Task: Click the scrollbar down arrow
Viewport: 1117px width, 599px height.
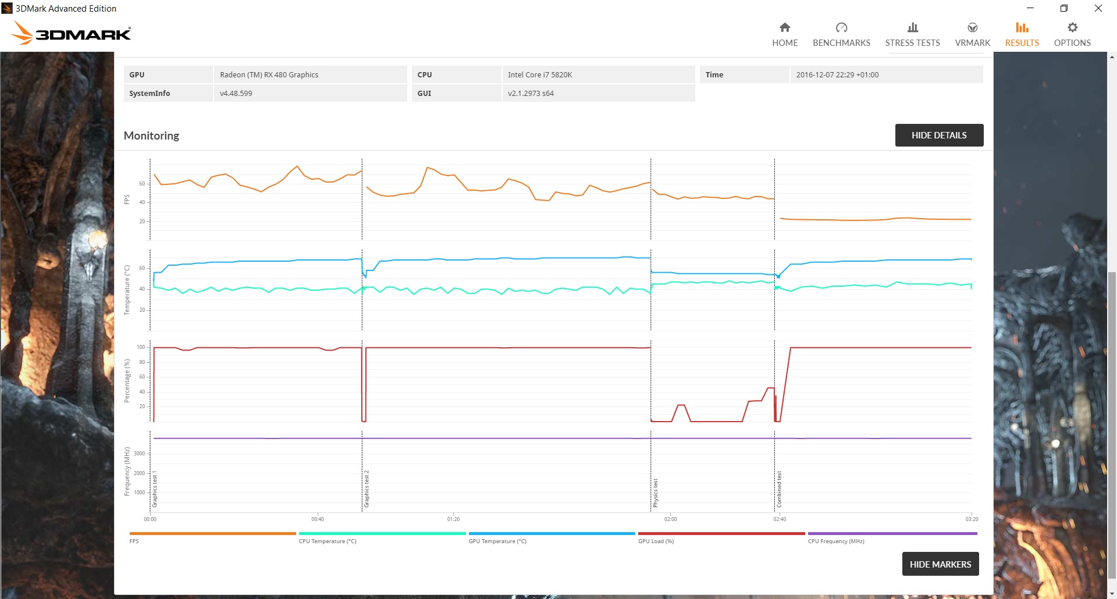Action: point(1112,594)
